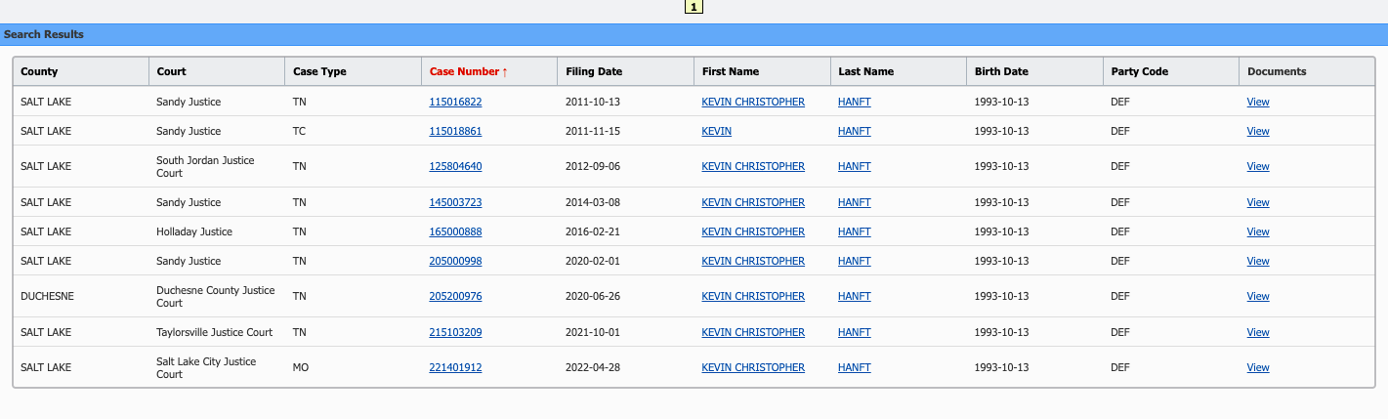Click KEVIN CHRISTOPHER in case 215103209 row
The image size is (1388, 419).
753,332
